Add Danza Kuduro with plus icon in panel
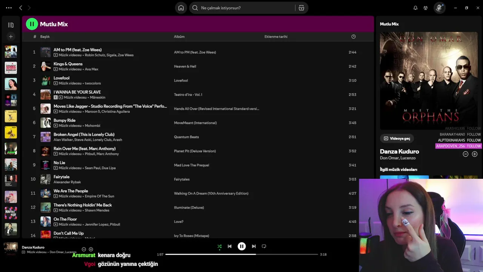483x272 pixels. [475, 154]
